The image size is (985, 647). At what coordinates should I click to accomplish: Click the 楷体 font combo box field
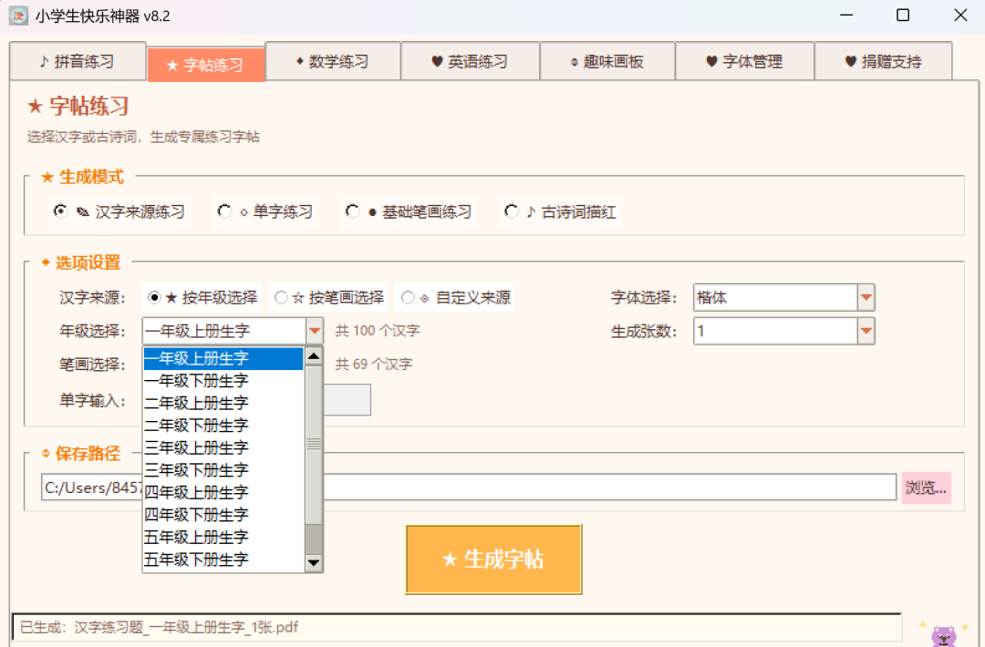[775, 297]
